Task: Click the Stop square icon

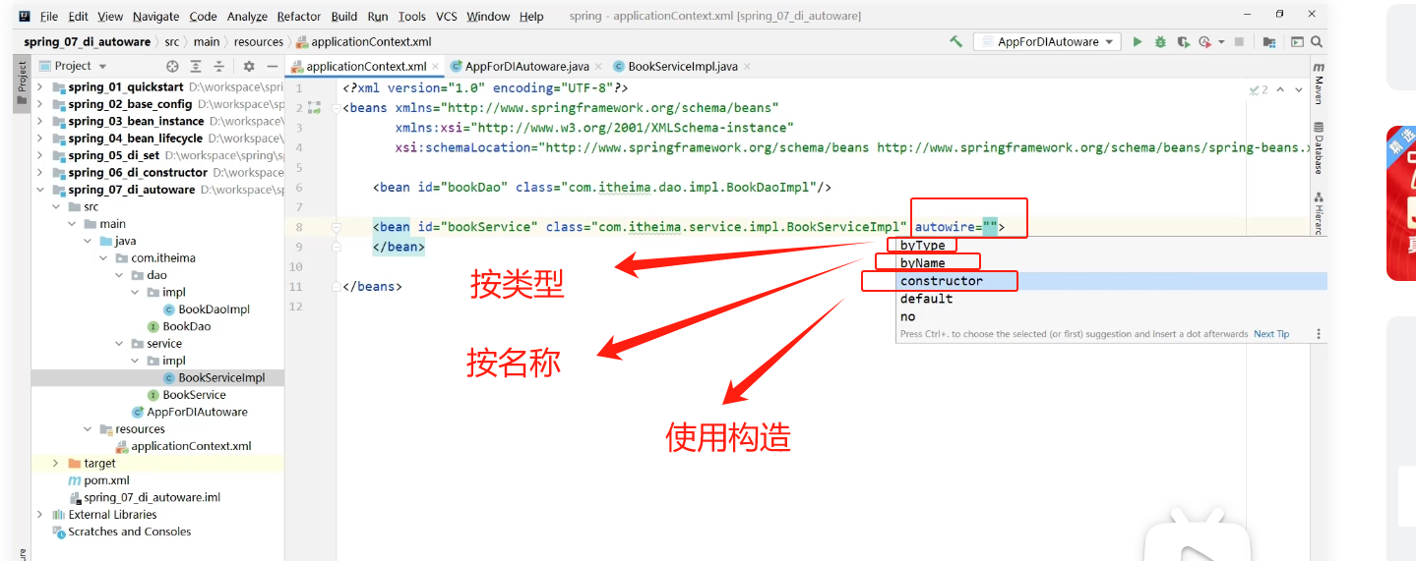Action: pyautogui.click(x=1239, y=42)
